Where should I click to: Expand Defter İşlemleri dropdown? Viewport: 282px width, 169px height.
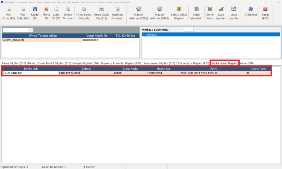click(196, 13)
